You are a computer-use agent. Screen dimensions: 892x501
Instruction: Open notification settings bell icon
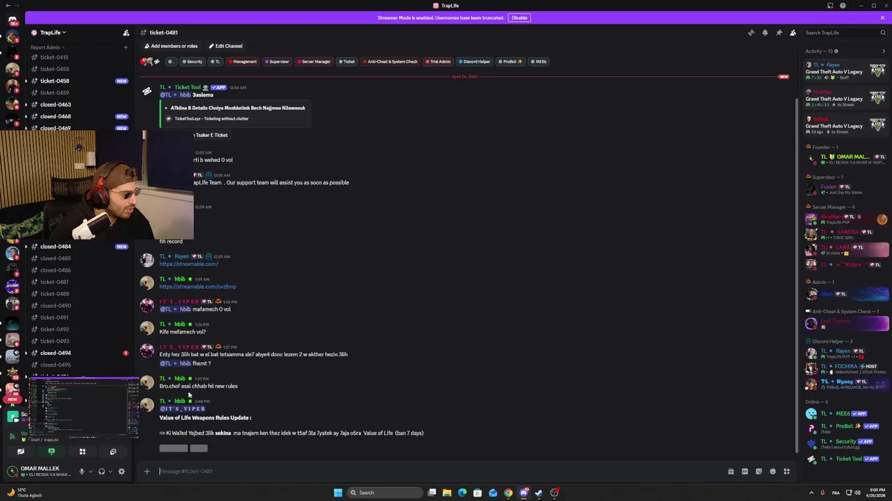765,33
